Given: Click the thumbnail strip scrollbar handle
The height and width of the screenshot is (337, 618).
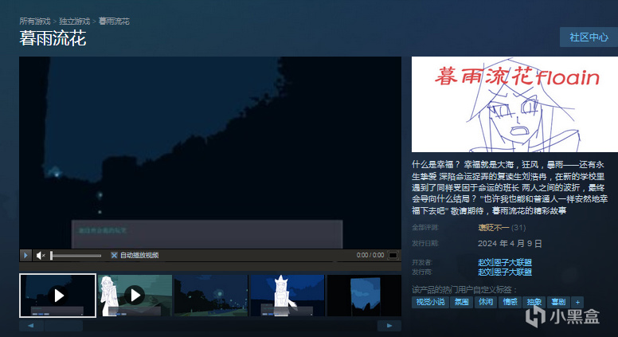Looking at the screenshot, I should [x=64, y=326].
